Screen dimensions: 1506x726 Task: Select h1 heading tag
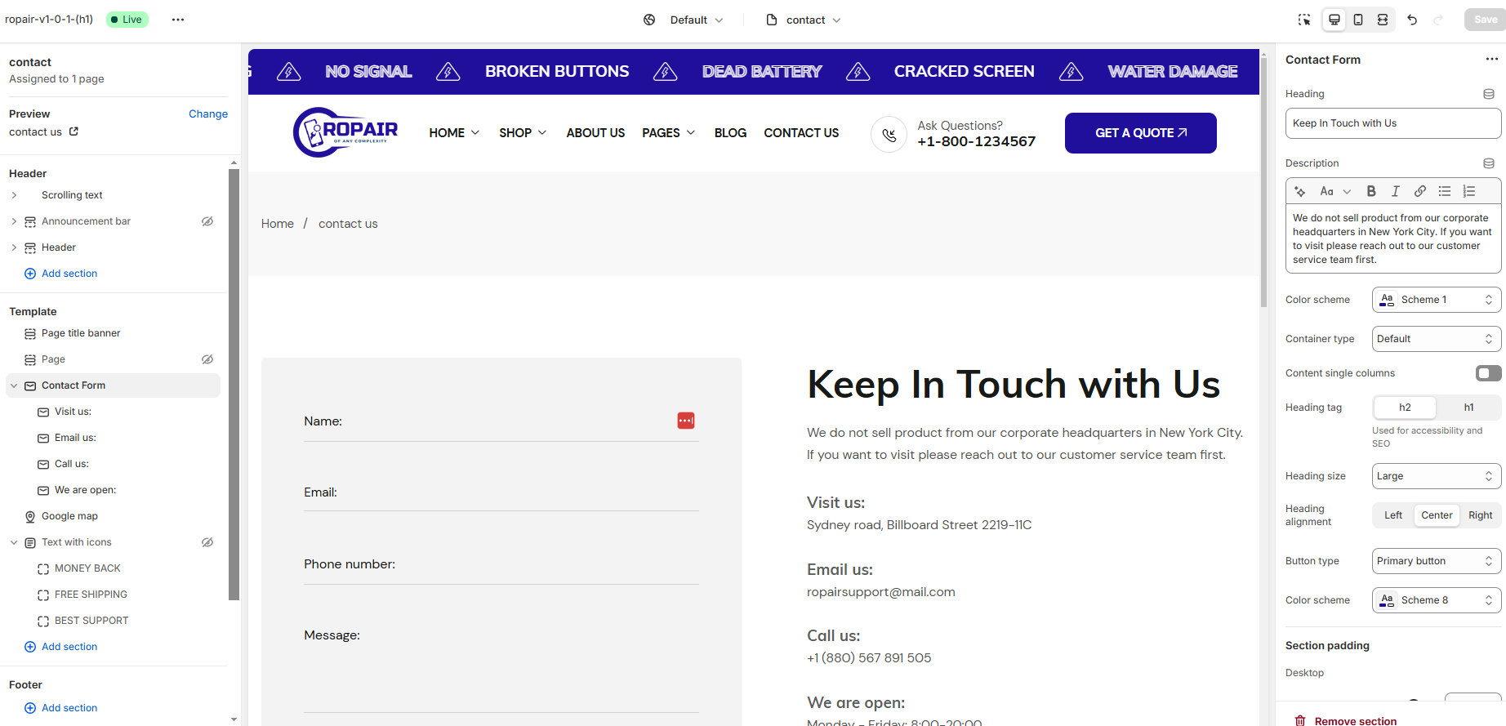click(x=1468, y=408)
